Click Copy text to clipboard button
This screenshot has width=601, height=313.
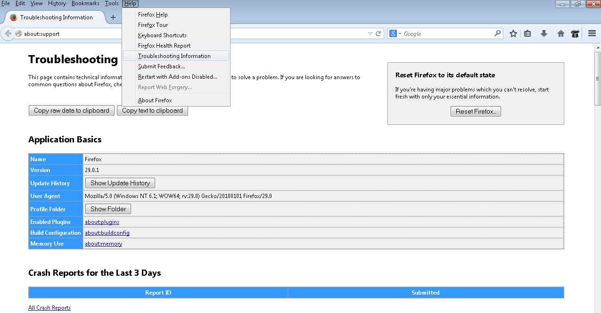pyautogui.click(x=152, y=110)
